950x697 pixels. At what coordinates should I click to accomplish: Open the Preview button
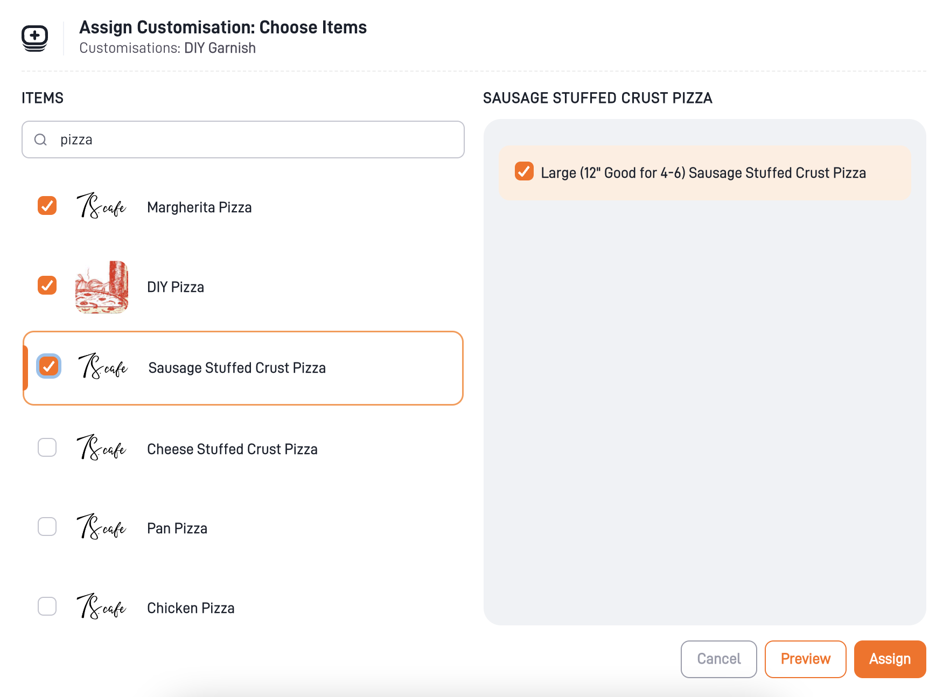coord(805,659)
